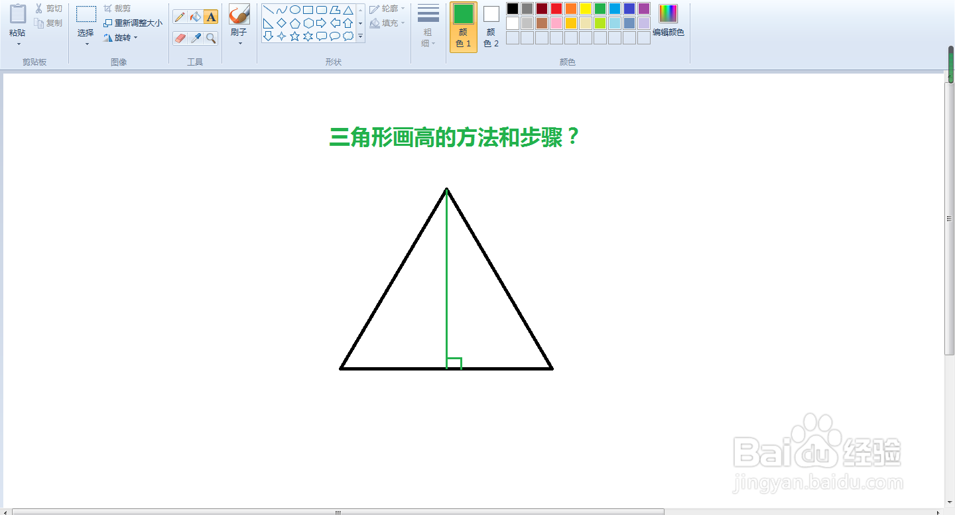Choose the black color swatch
This screenshot has height=515, width=955.
(513, 9)
